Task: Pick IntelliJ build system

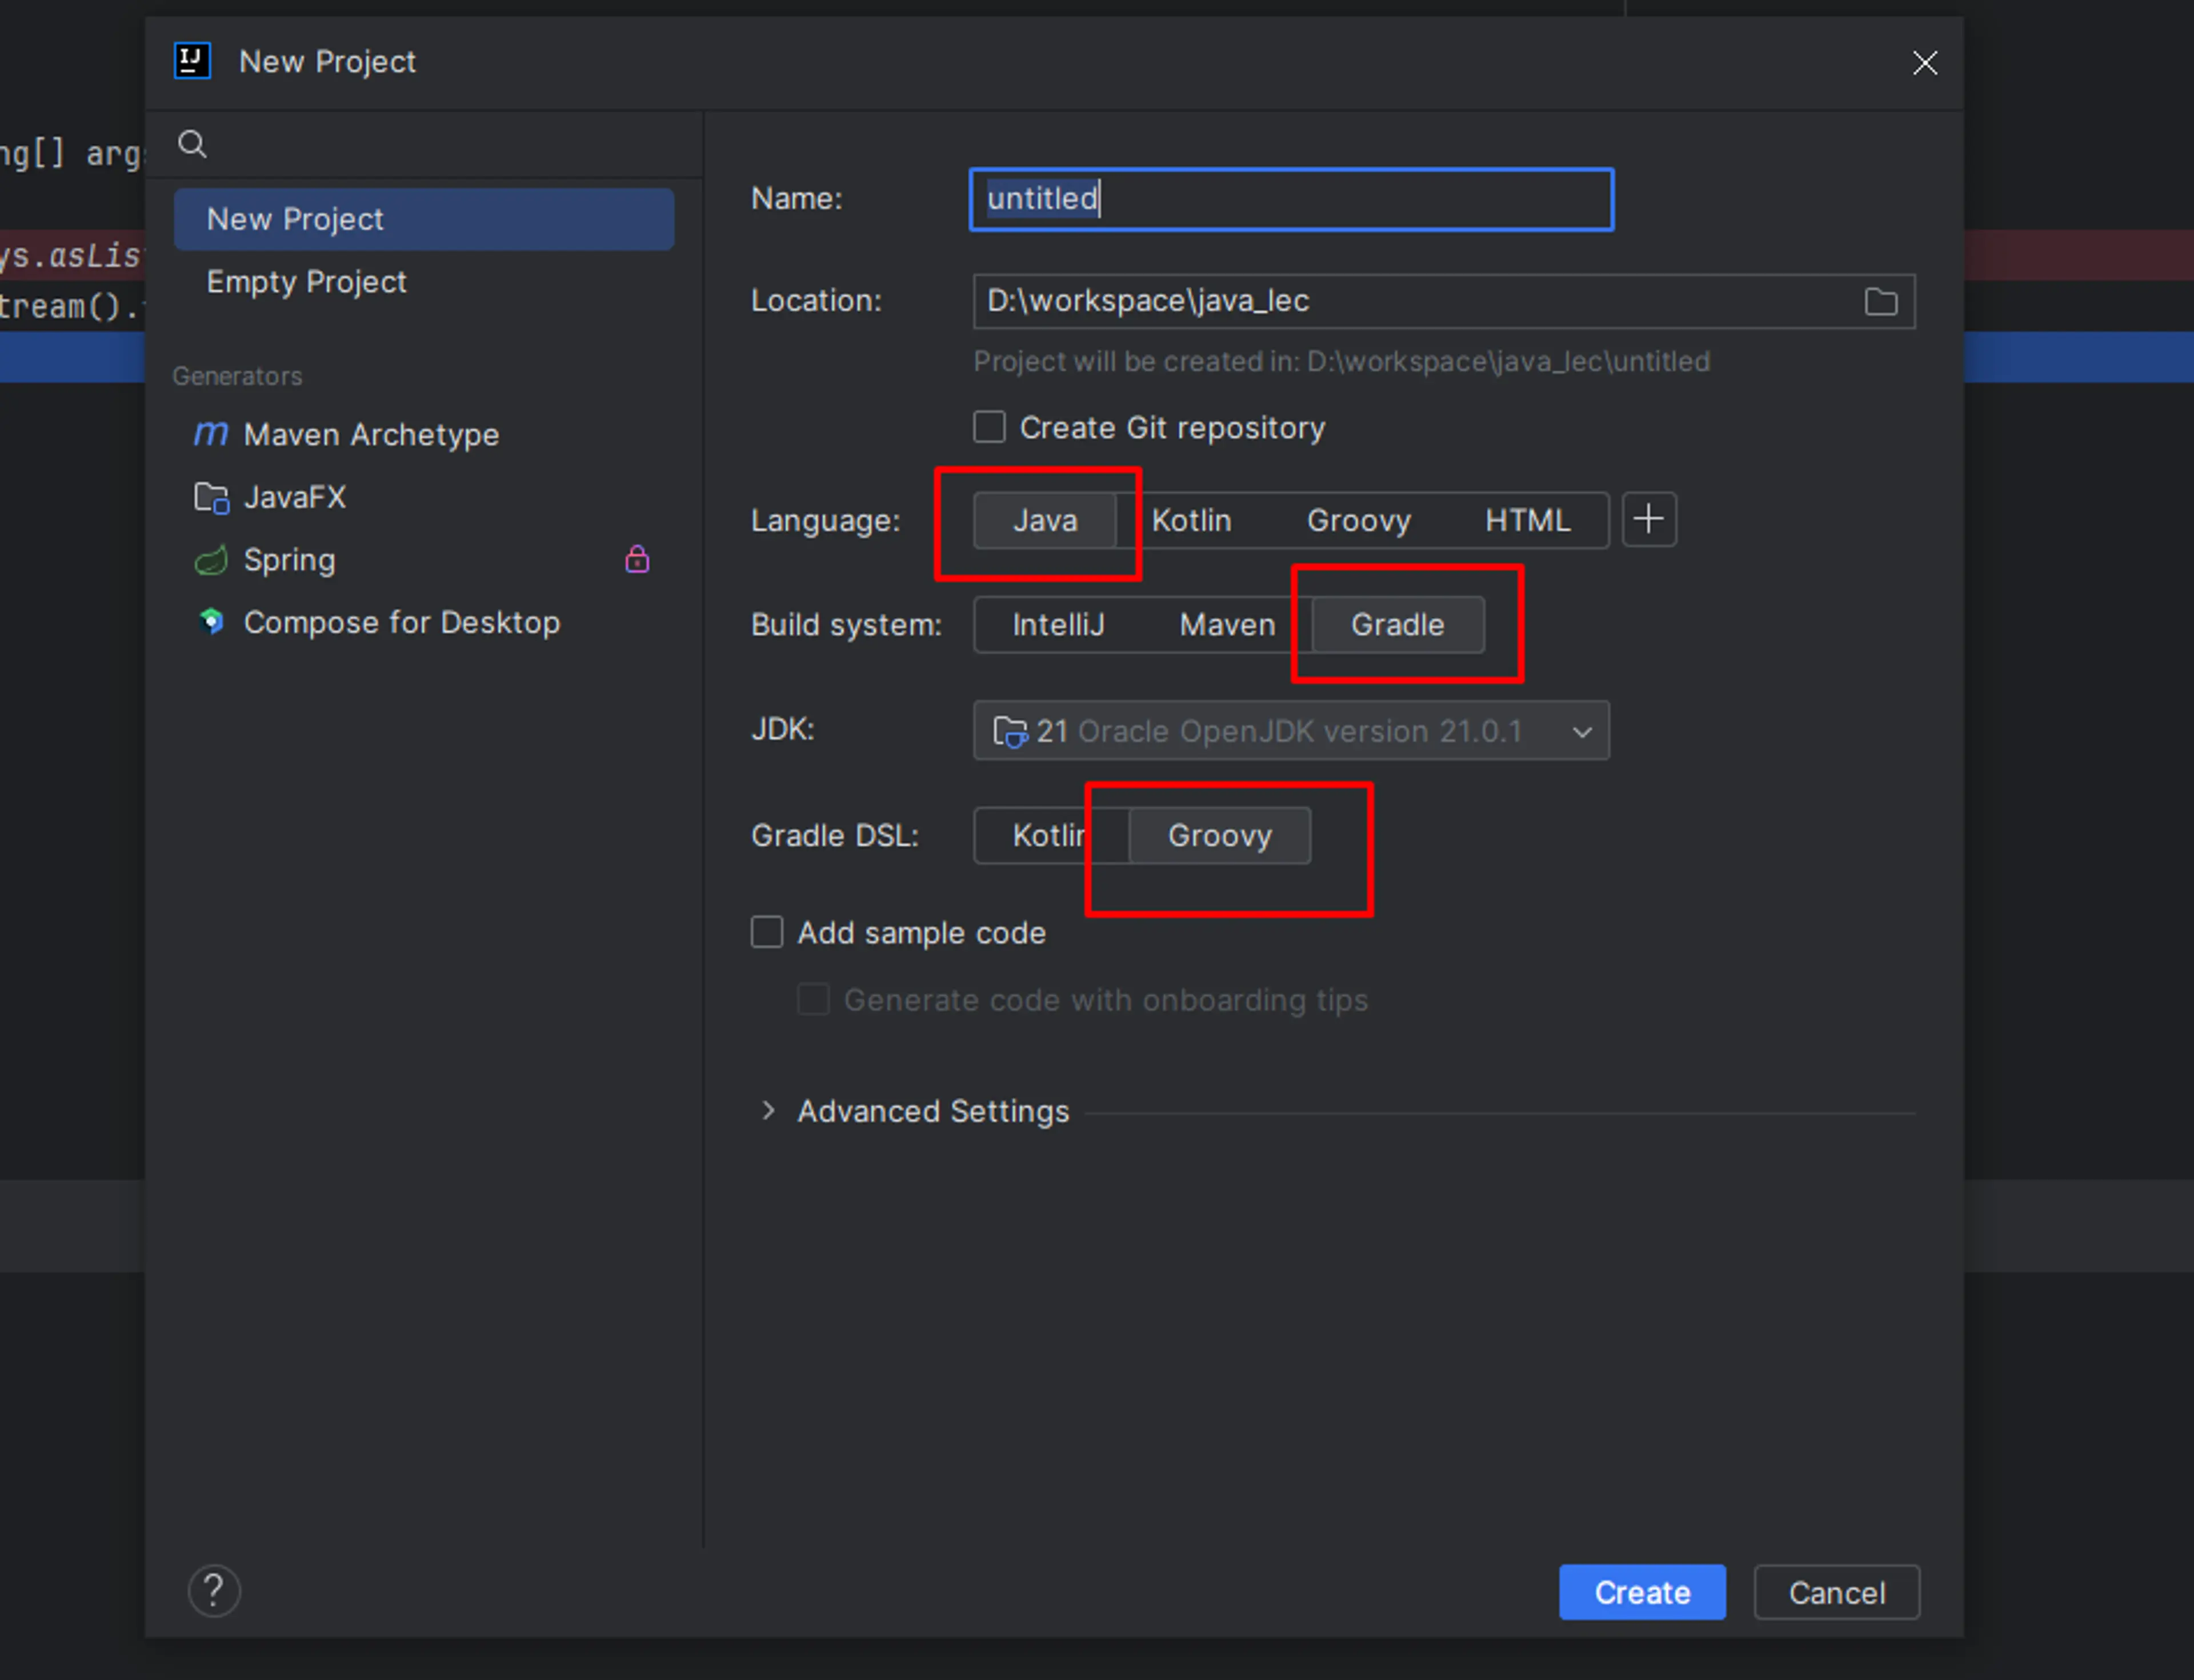Action: point(1058,625)
